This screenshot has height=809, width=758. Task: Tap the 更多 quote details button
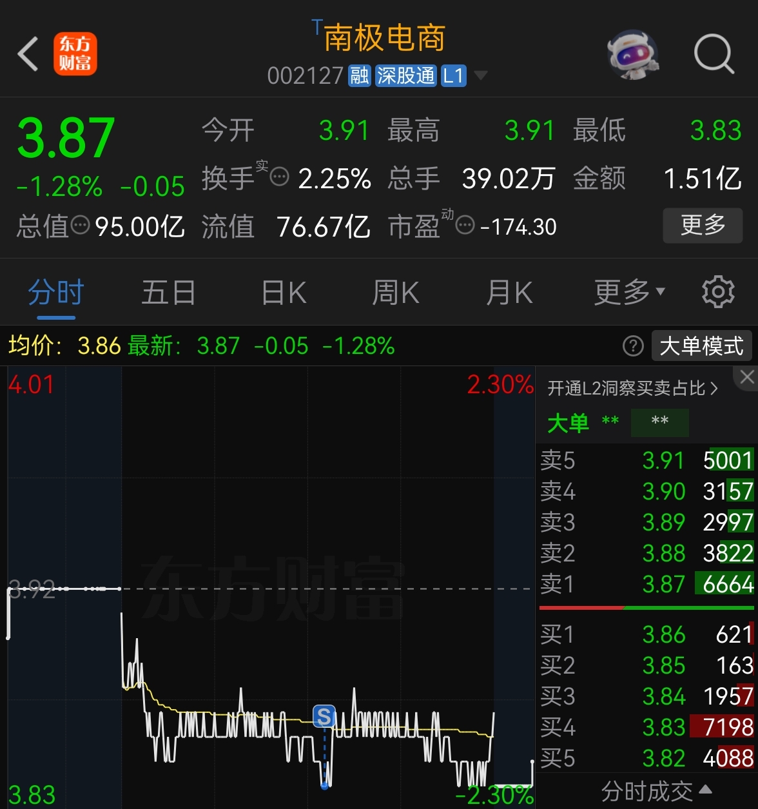(x=703, y=225)
